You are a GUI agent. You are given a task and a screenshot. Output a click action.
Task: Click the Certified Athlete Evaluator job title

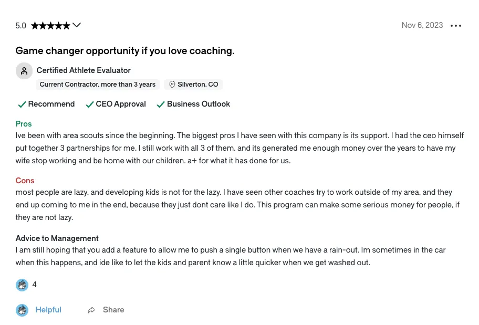[84, 70]
